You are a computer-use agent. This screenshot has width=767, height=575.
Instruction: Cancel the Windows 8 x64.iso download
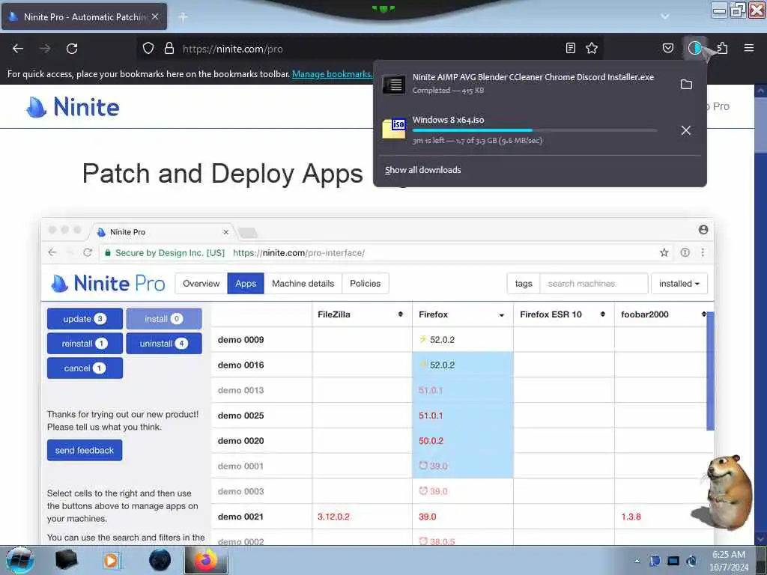point(686,130)
